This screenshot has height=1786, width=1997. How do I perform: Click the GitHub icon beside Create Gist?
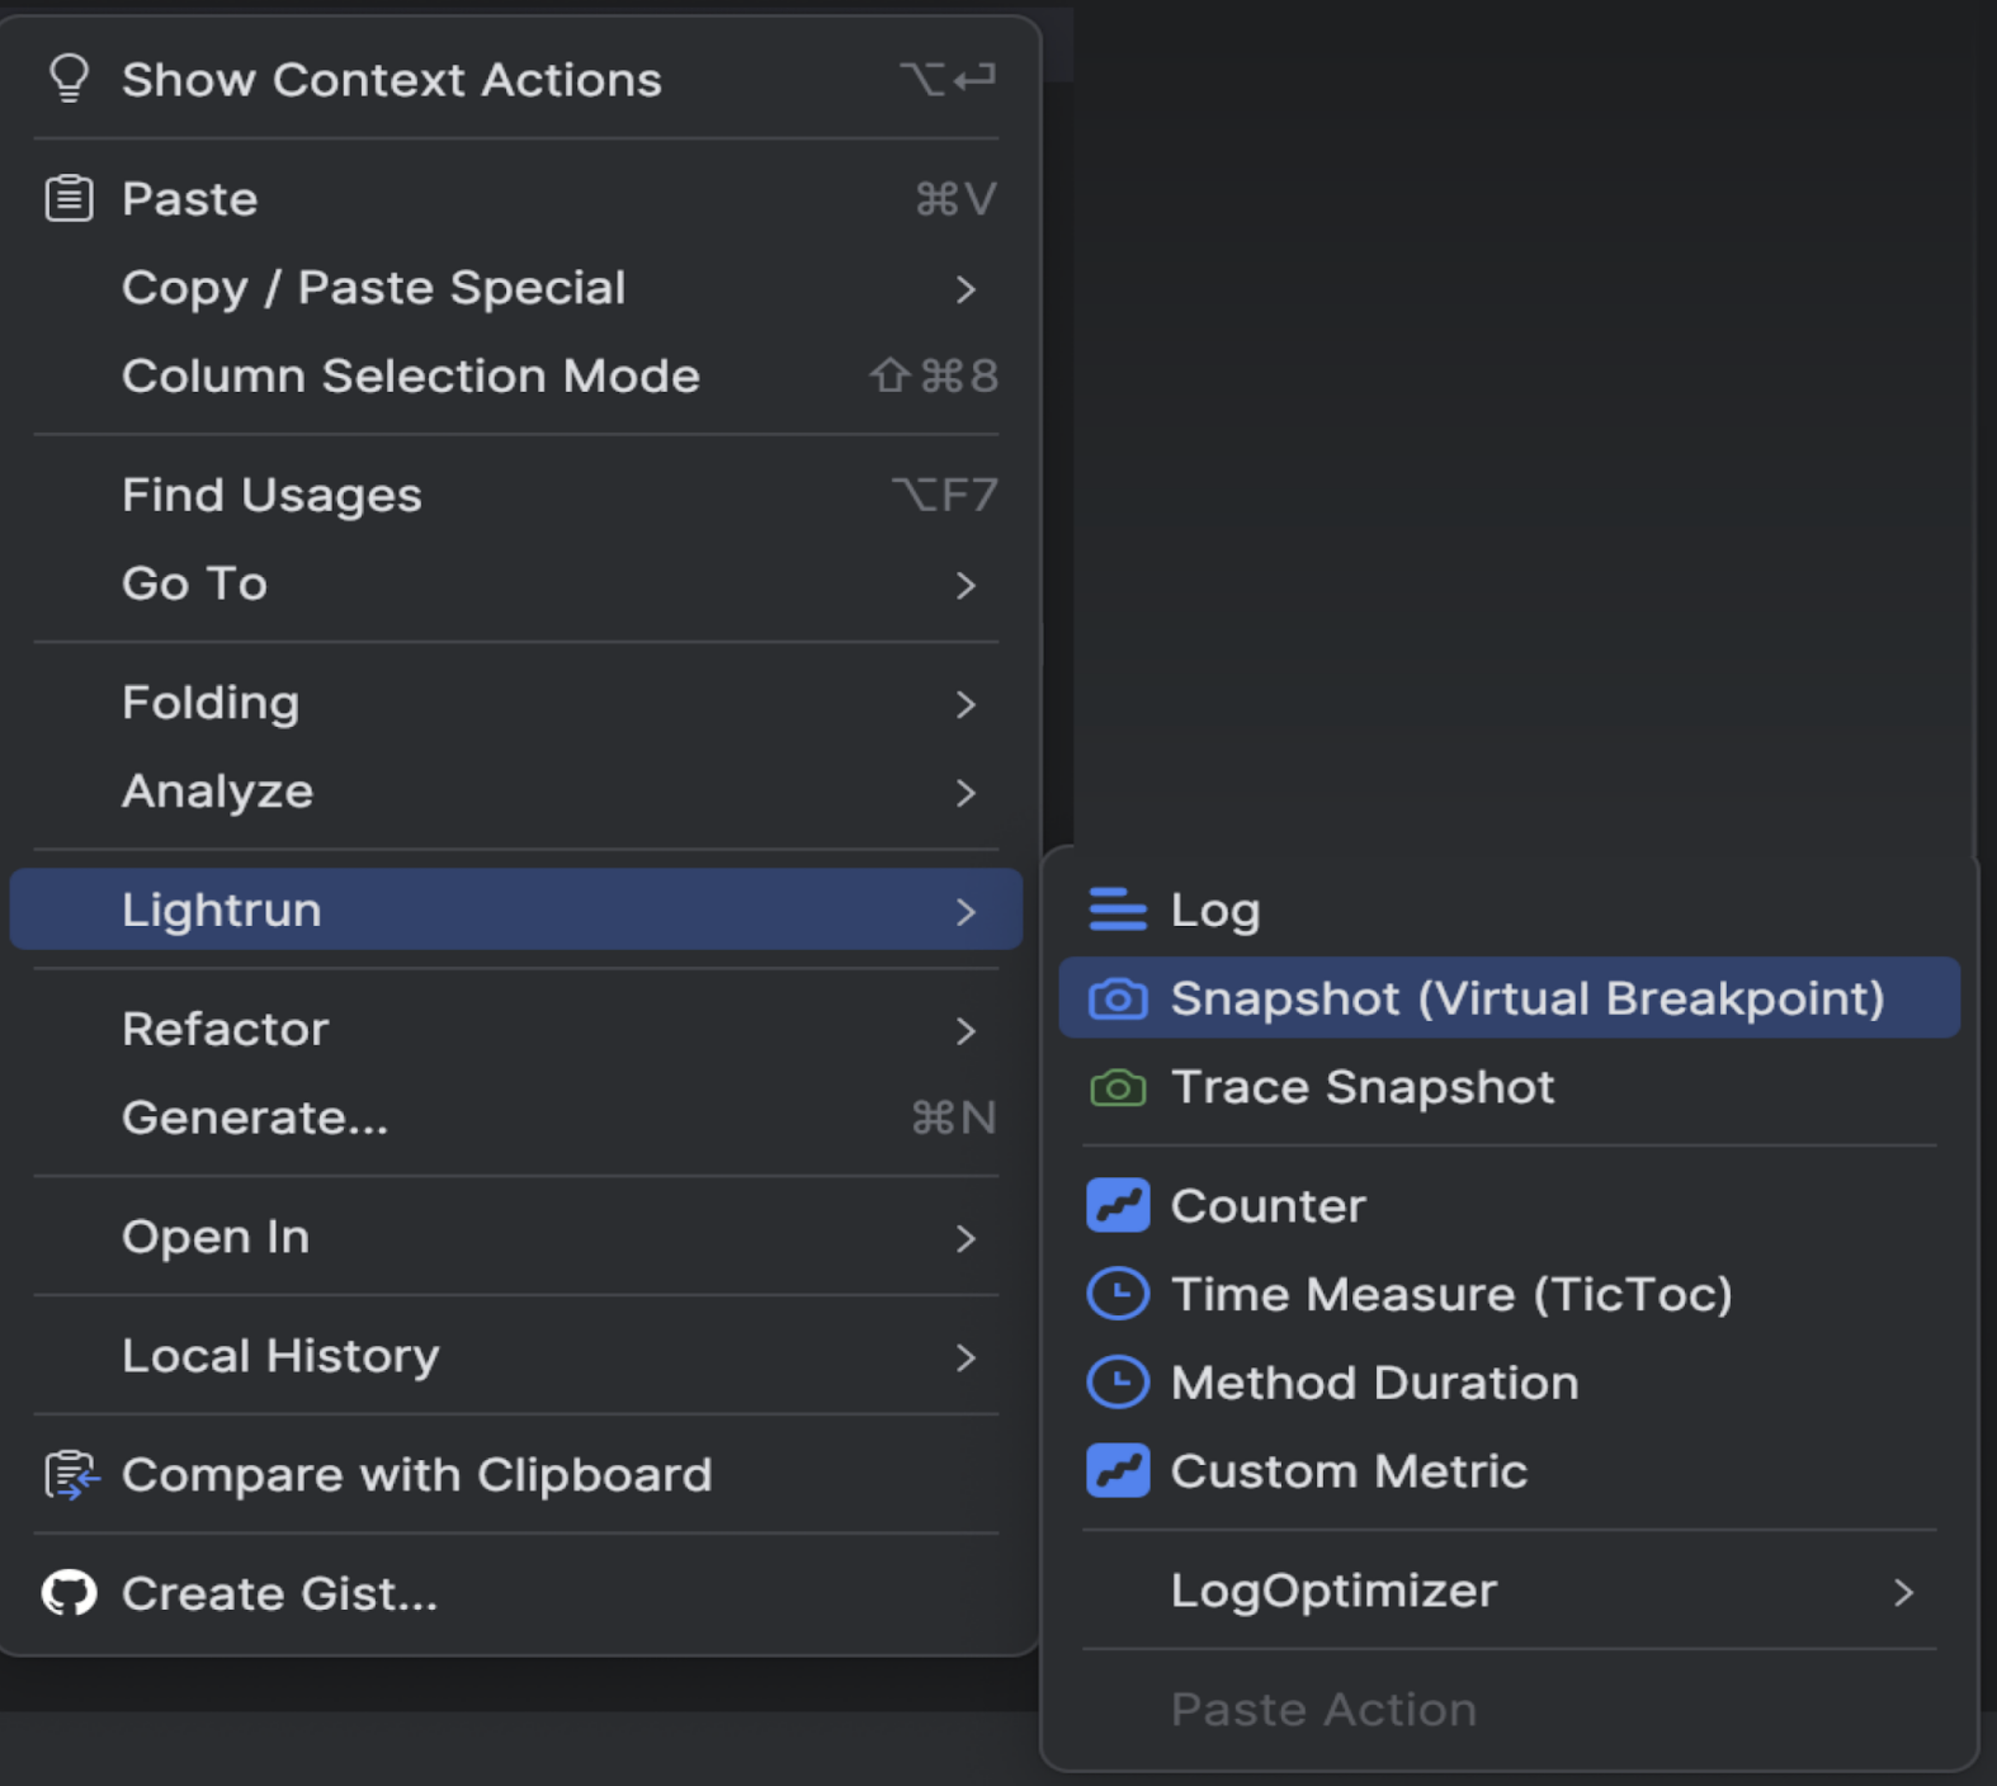coord(69,1593)
